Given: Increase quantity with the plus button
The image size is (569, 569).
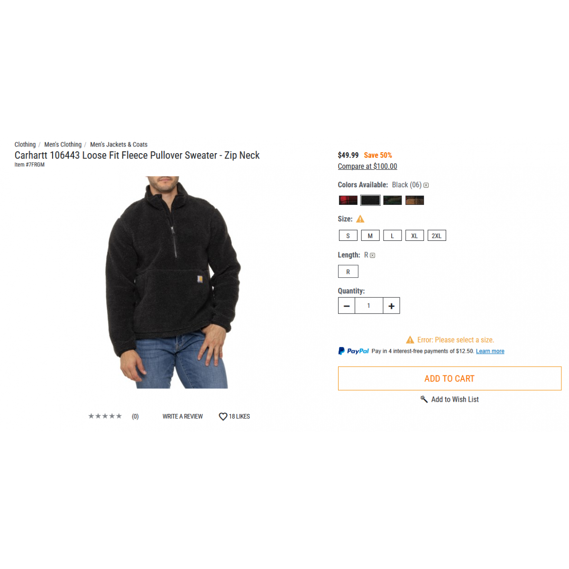Looking at the screenshot, I should [391, 306].
